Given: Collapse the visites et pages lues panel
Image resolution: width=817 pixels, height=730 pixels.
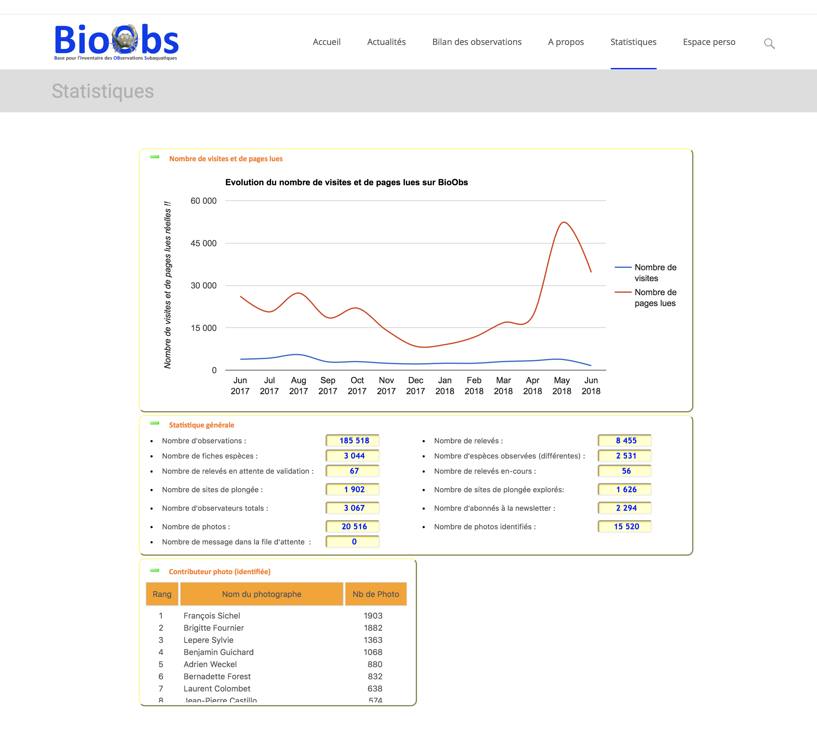Looking at the screenshot, I should click(154, 157).
